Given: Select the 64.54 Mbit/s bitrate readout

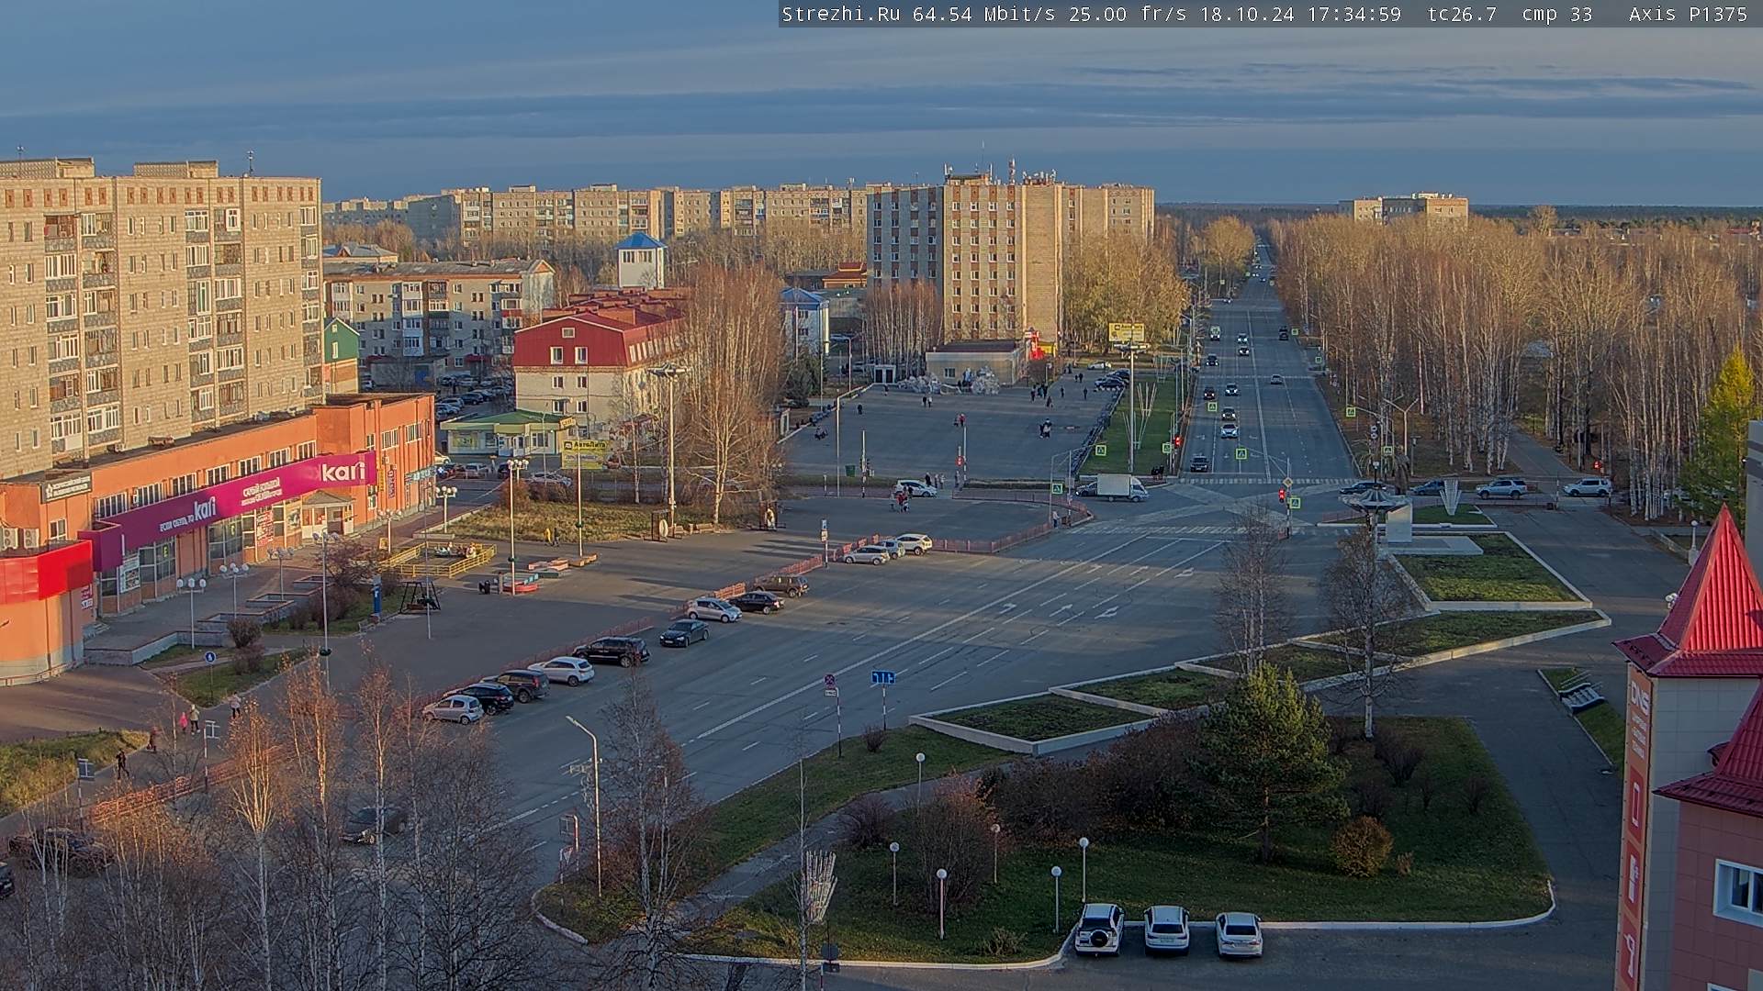Looking at the screenshot, I should (x=985, y=14).
